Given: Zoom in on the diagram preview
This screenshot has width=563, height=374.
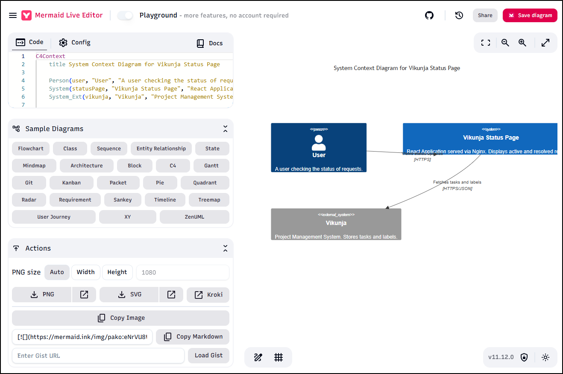Looking at the screenshot, I should (x=522, y=43).
